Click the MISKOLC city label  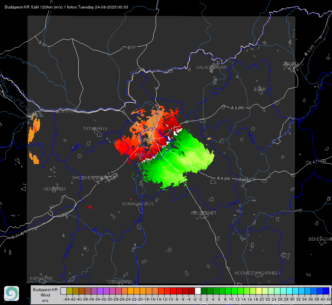[x=294, y=64]
